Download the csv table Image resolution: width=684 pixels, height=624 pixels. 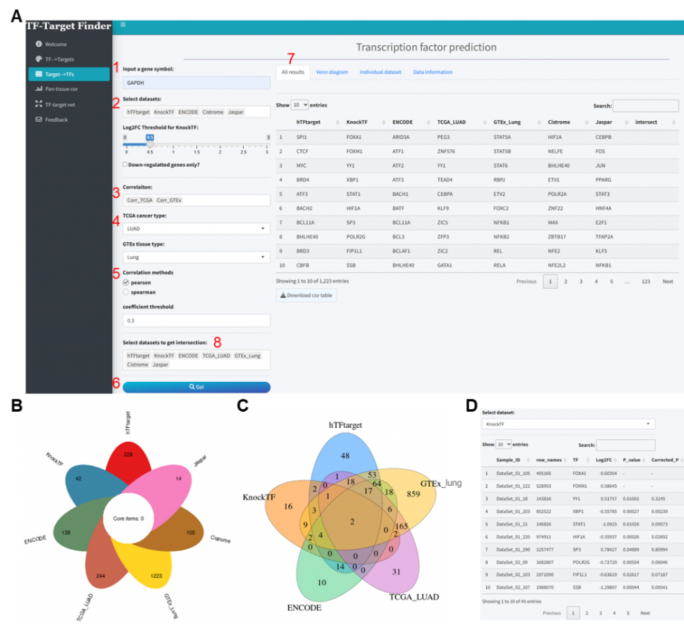(x=306, y=295)
